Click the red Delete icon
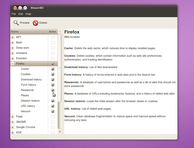 pyautogui.click(x=36, y=23)
